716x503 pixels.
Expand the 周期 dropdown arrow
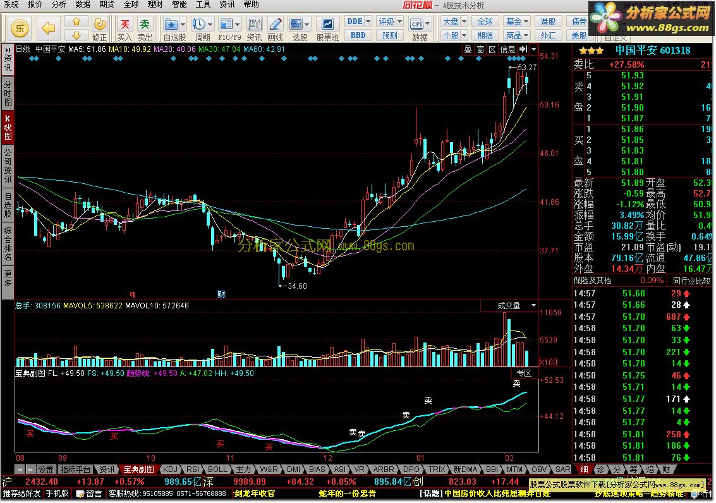click(210, 24)
